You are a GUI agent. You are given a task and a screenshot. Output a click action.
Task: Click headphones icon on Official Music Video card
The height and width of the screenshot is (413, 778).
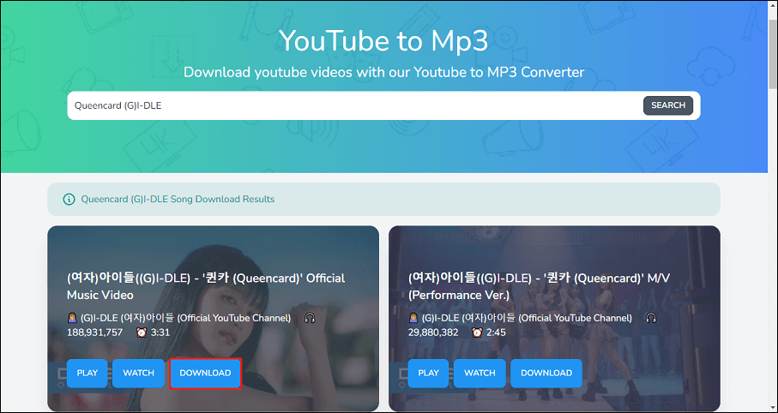click(310, 318)
